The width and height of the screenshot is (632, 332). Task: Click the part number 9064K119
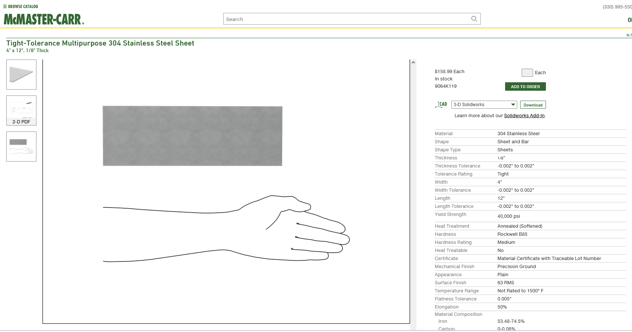tap(445, 86)
